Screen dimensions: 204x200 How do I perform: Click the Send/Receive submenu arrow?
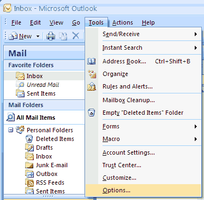point(196,34)
